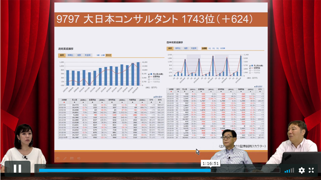Click the 四半期業績推移 heading
The height and width of the screenshot is (180, 321).
pyautogui.click(x=175, y=42)
